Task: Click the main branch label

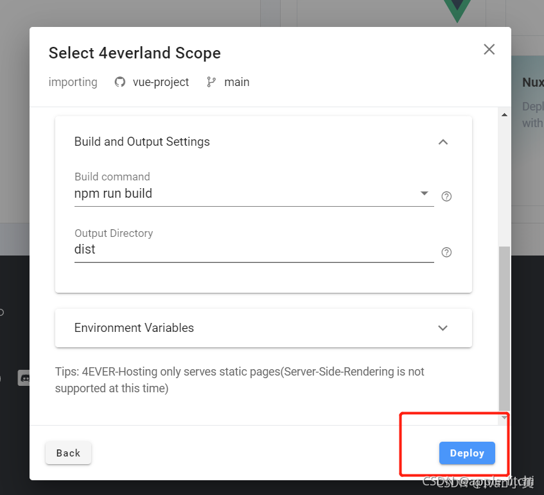Action: (x=236, y=82)
